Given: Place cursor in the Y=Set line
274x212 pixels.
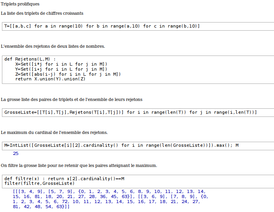Looking at the screenshot, I should 61,69.
